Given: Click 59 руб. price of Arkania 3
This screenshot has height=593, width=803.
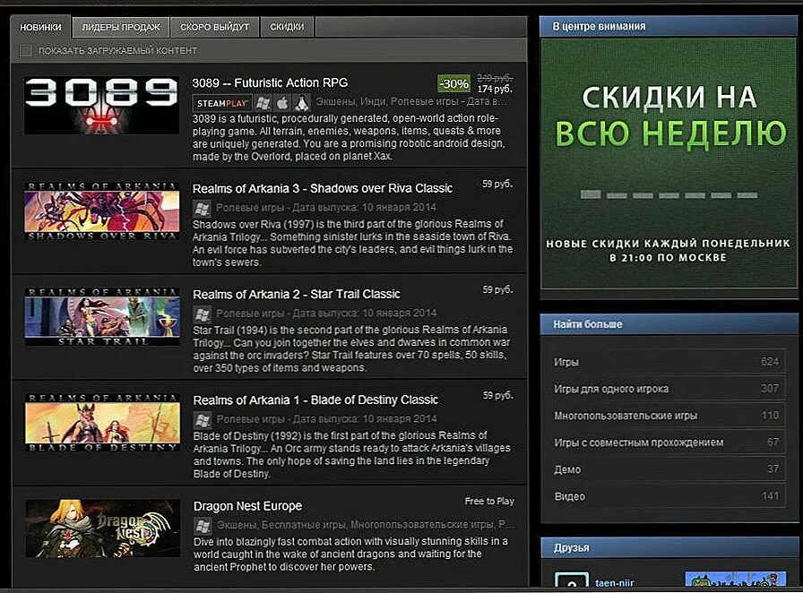Looking at the screenshot, I should tap(497, 184).
